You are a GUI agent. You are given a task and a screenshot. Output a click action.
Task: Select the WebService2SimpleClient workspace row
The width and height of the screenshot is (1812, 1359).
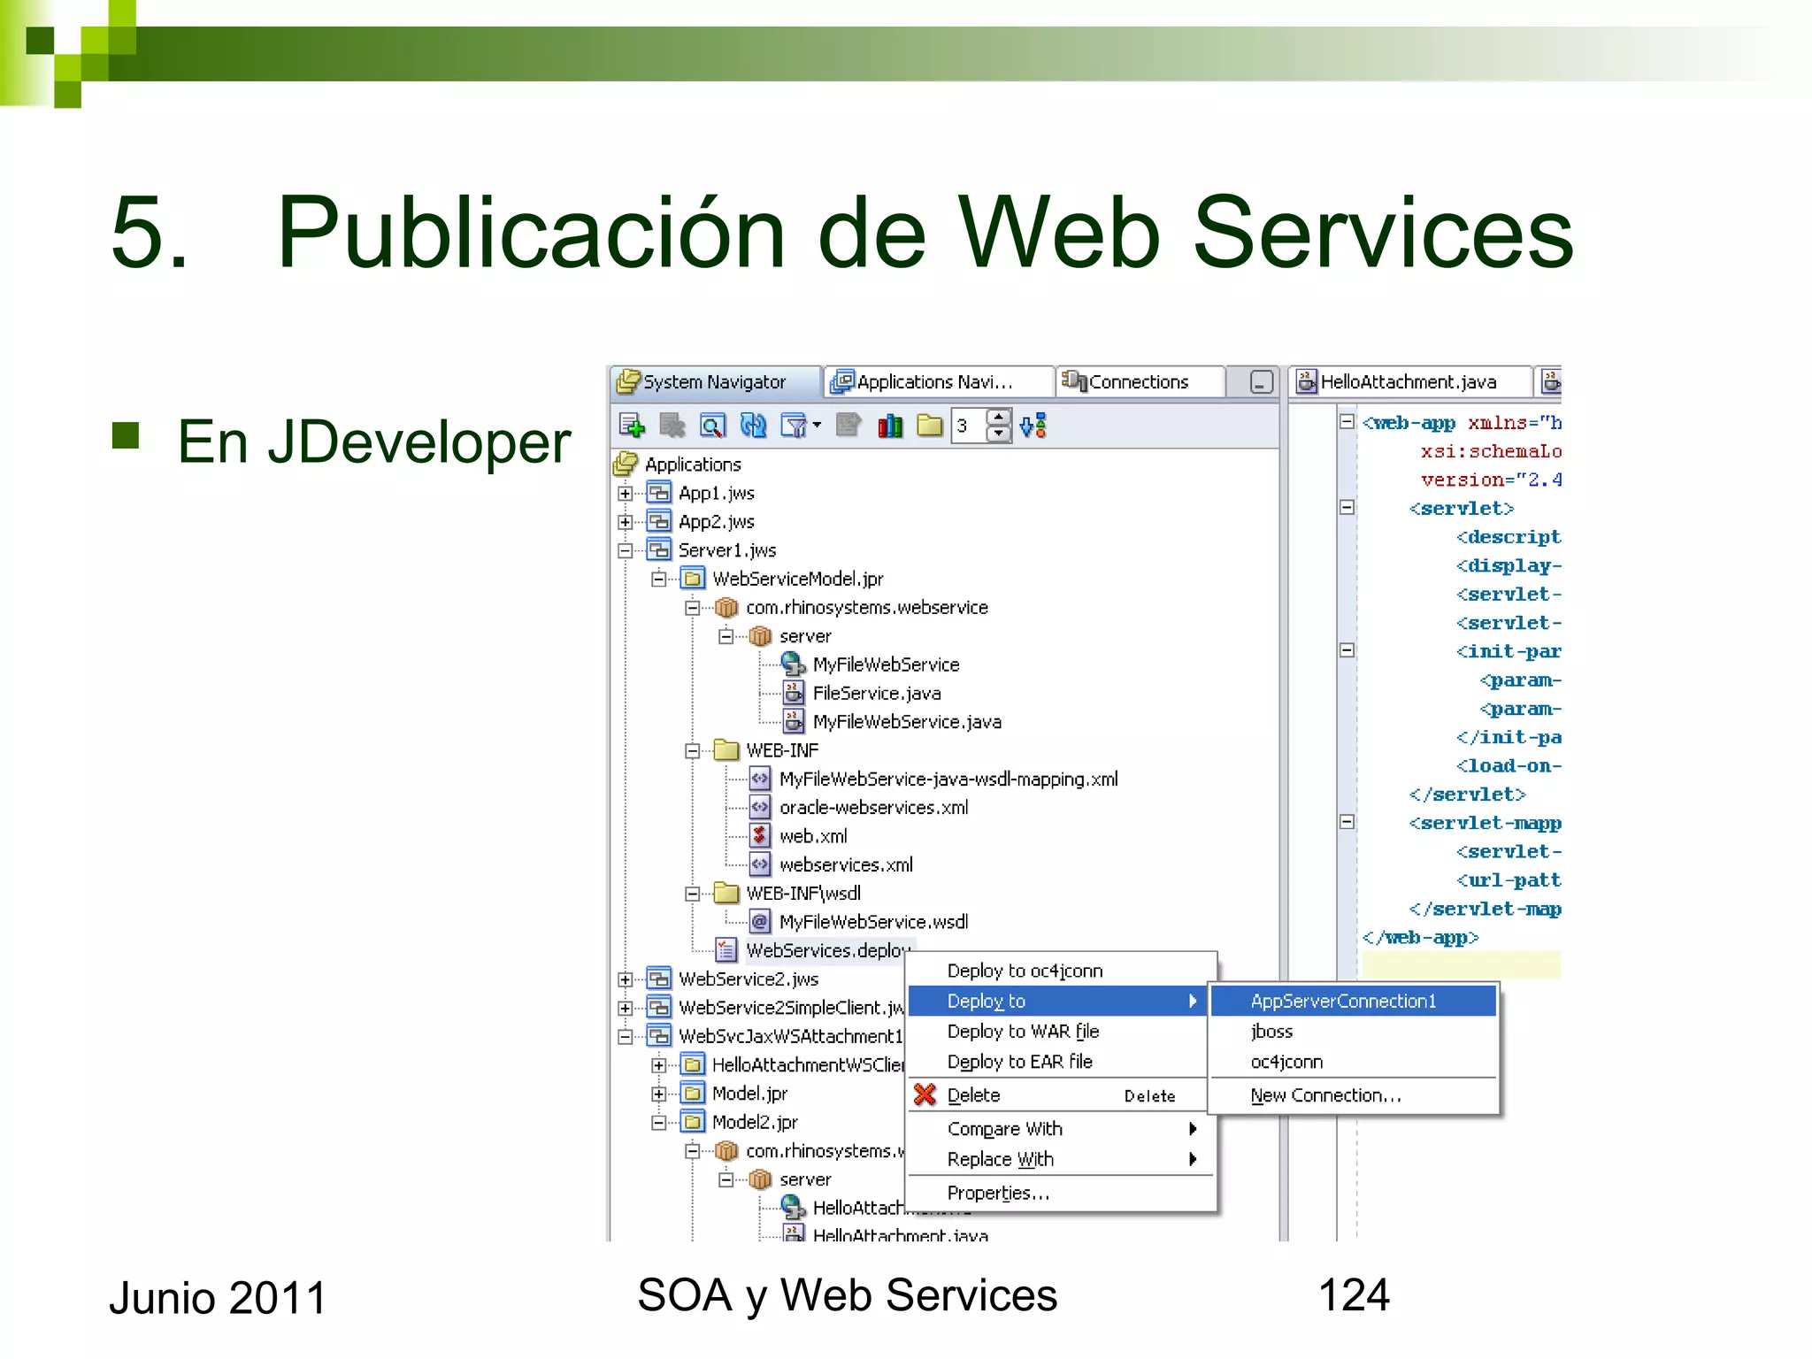pos(776,1008)
